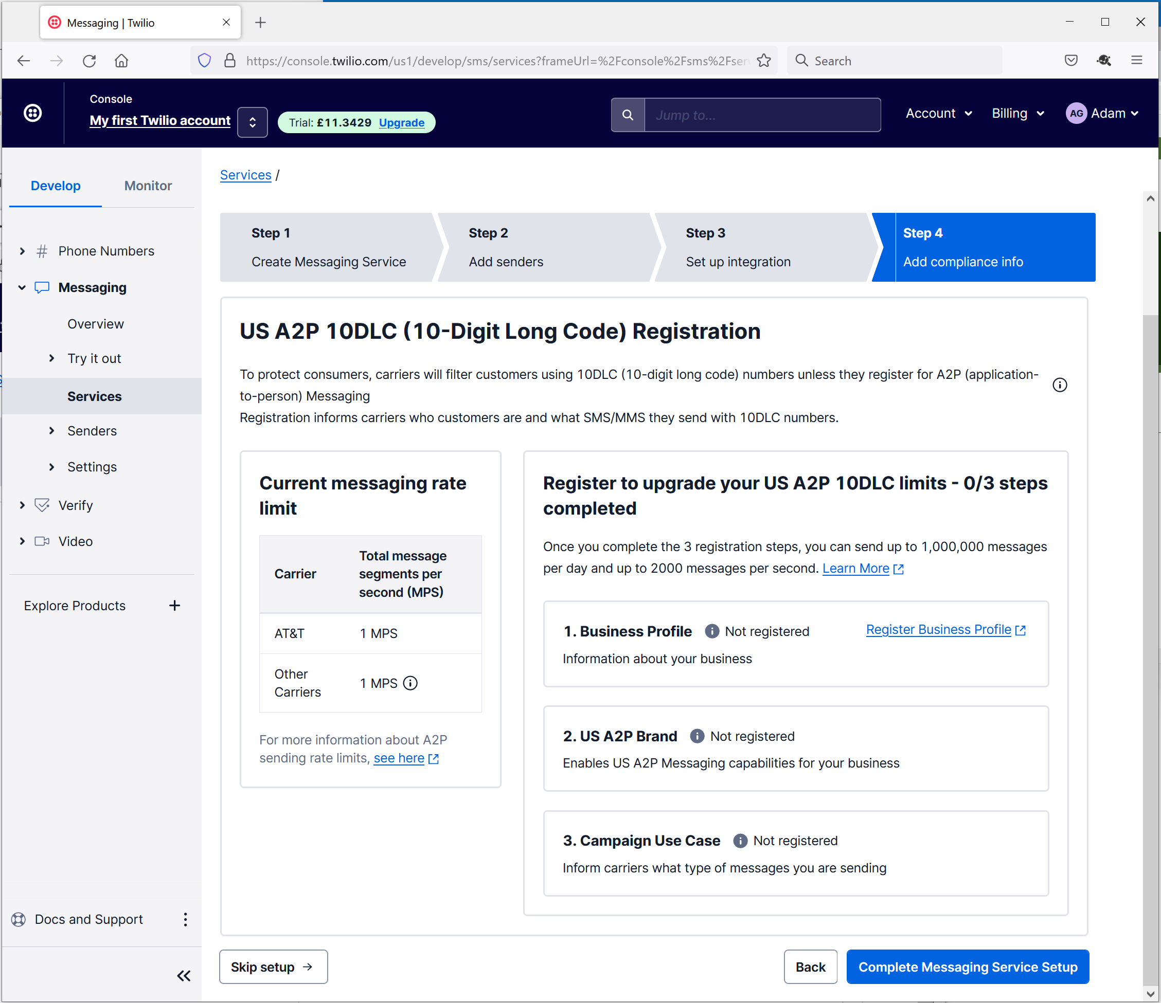Expand the Phone Numbers tree item

click(23, 251)
